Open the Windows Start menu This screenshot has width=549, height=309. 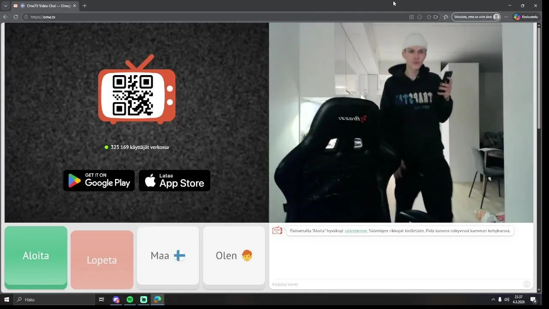(7, 300)
